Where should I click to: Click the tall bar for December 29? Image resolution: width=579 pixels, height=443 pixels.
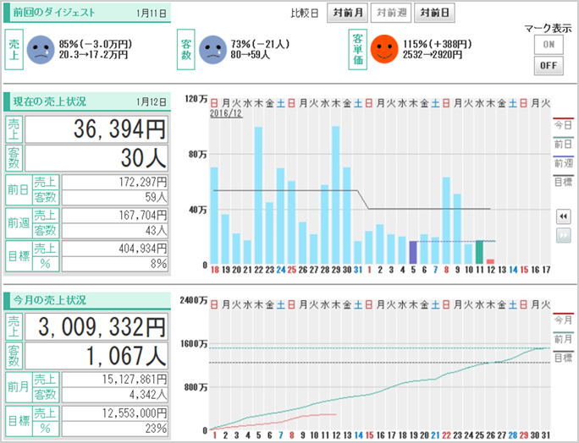tap(336, 195)
